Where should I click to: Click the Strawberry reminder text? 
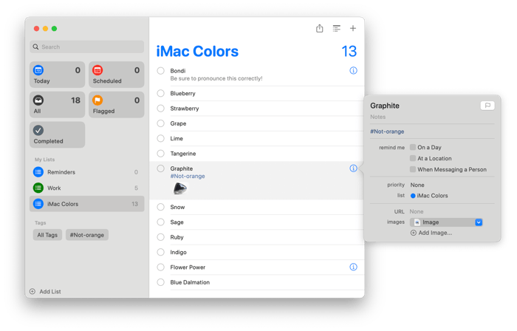[185, 108]
